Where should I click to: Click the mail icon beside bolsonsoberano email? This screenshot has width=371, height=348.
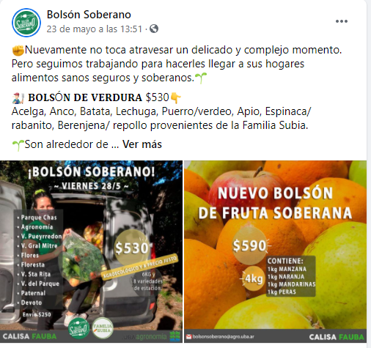188,337
